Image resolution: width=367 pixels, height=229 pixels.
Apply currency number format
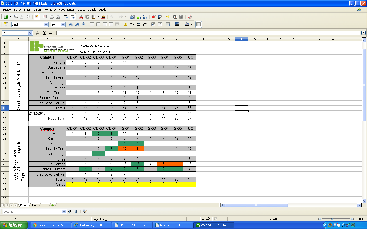point(126,24)
